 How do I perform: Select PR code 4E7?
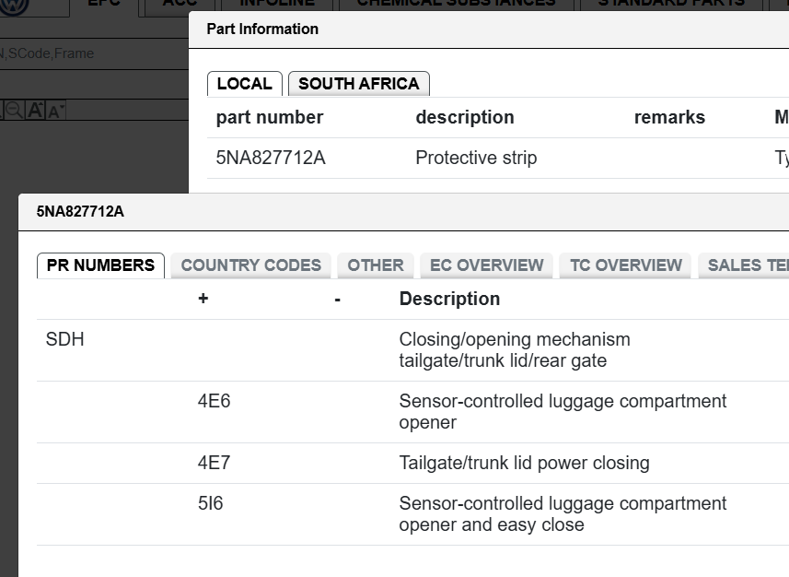(214, 463)
